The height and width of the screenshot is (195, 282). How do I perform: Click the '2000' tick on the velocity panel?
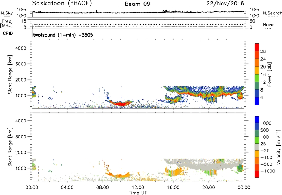[21, 152]
